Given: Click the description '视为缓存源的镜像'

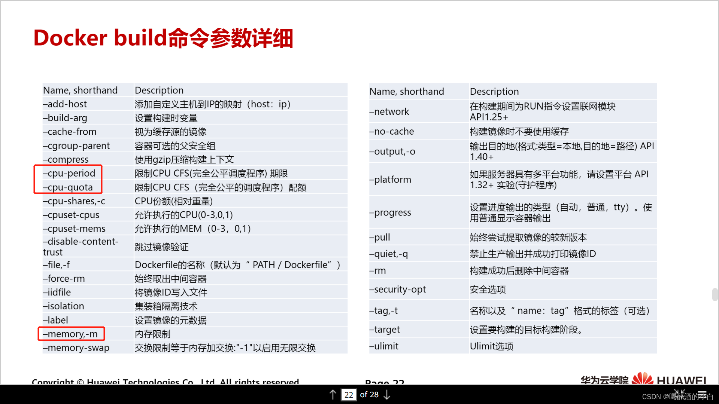Looking at the screenshot, I should pos(170,132).
